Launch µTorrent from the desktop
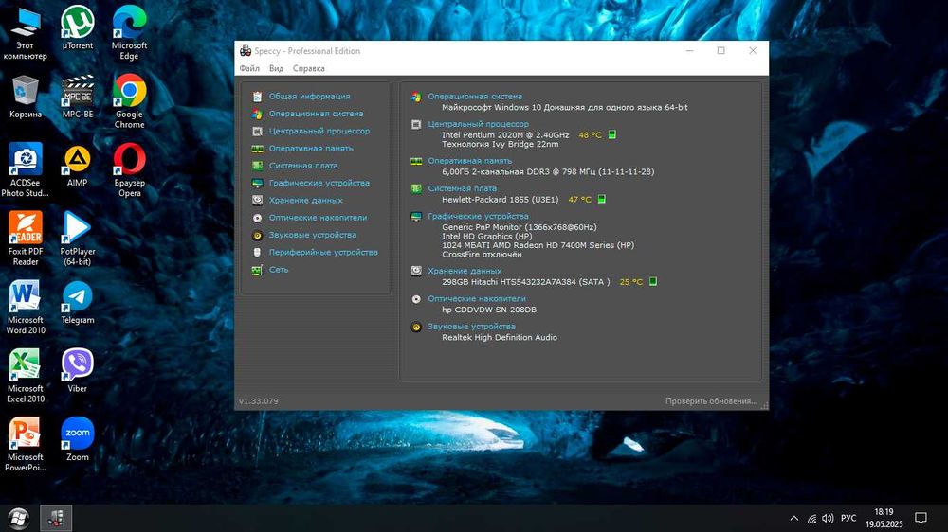 click(x=78, y=28)
